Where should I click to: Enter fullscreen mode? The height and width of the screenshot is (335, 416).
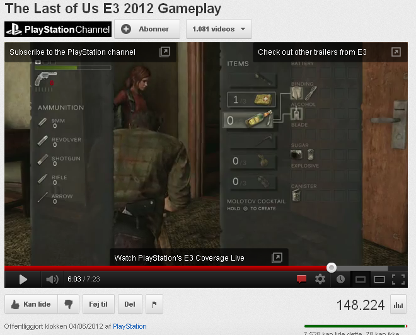pos(398,280)
